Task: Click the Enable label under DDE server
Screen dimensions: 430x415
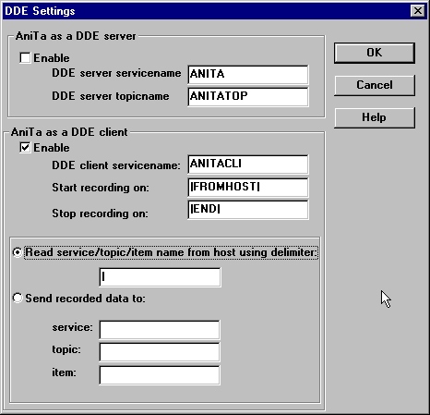Action: tap(52, 58)
